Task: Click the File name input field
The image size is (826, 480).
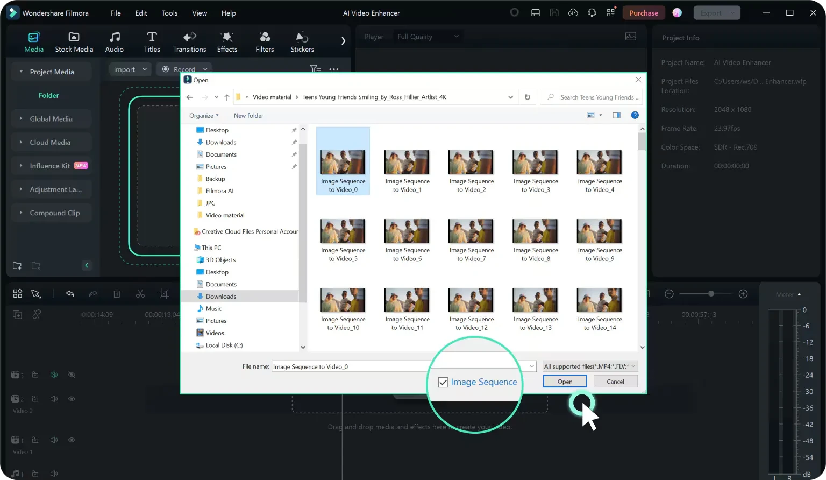Action: tap(404, 366)
